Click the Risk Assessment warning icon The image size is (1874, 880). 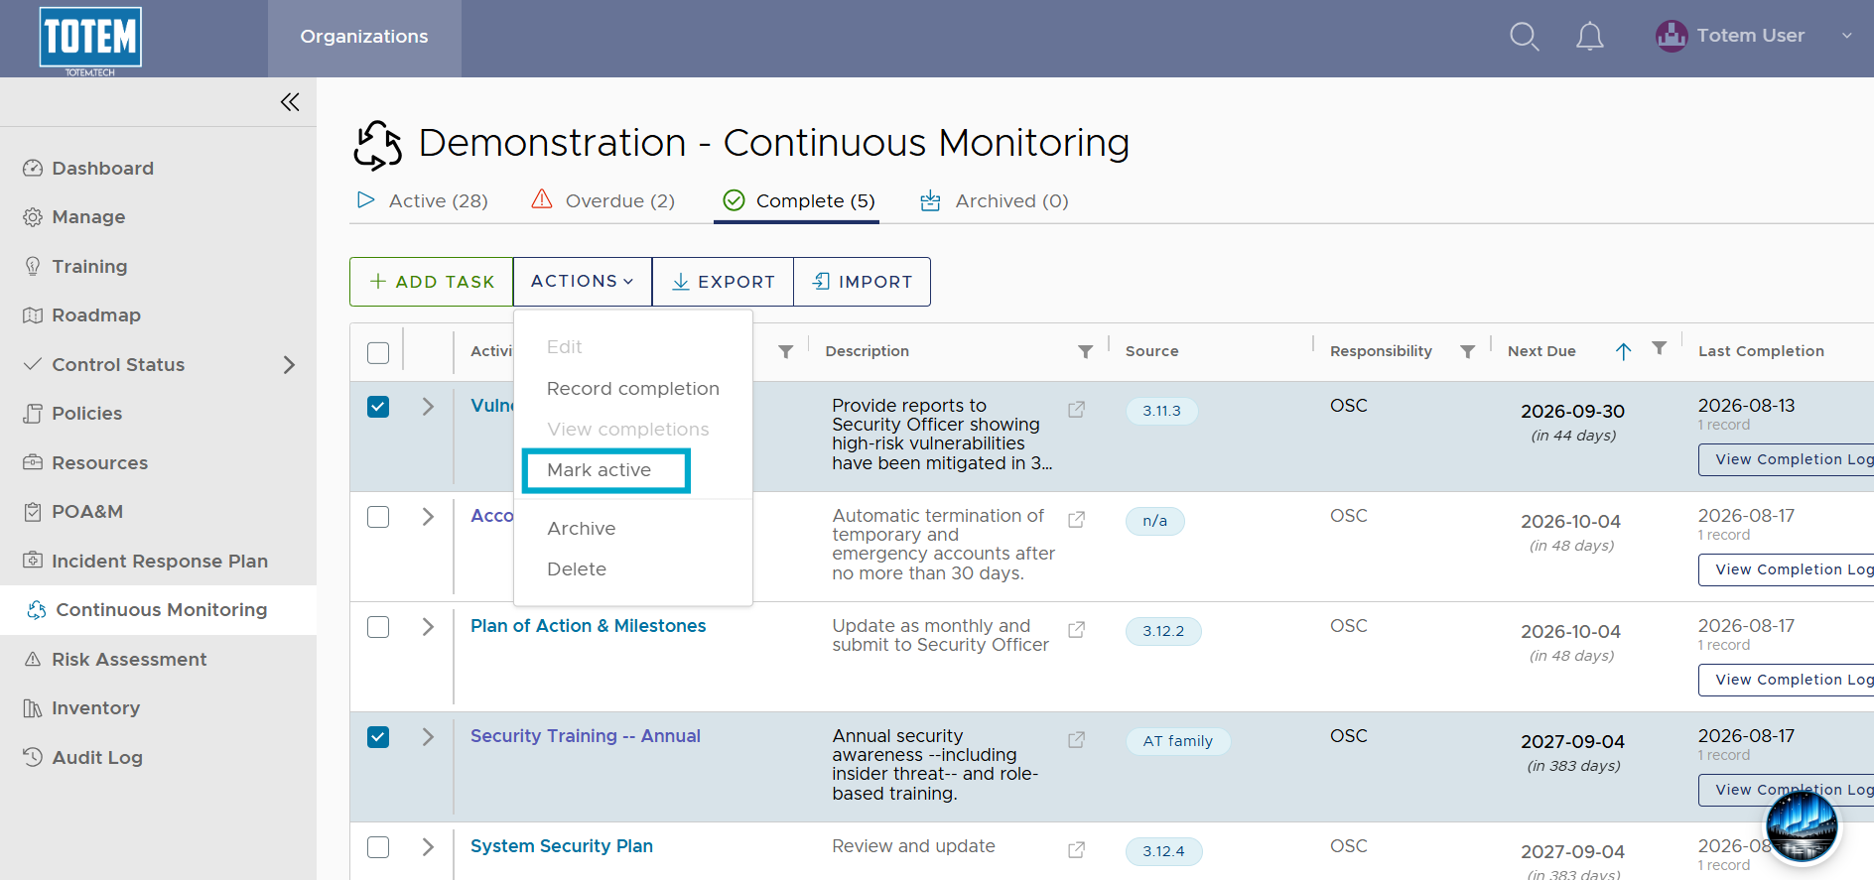[x=33, y=659]
